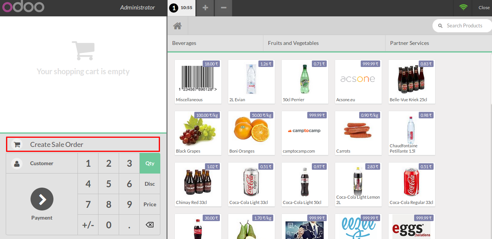492x239 pixels.
Task: Click Close in the top bar
Action: (x=484, y=8)
